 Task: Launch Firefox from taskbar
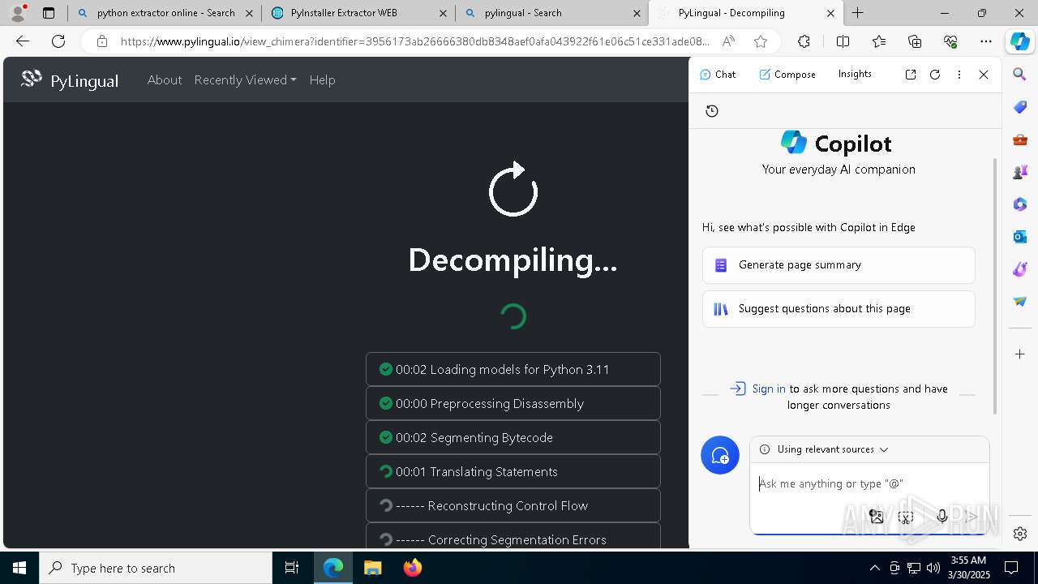point(412,568)
